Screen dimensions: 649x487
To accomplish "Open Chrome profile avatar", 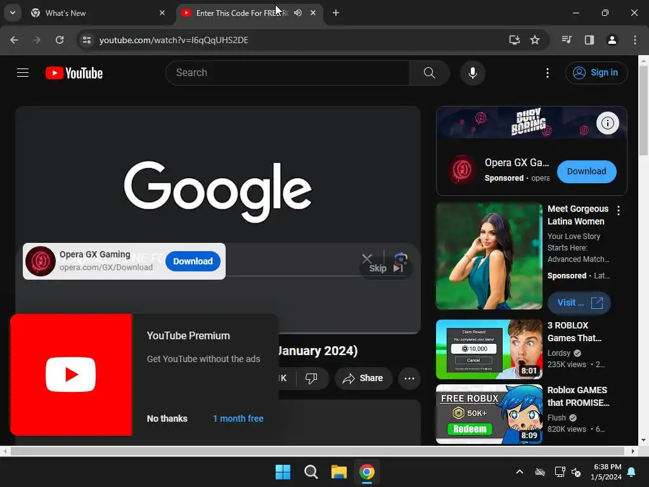I will coord(612,40).
